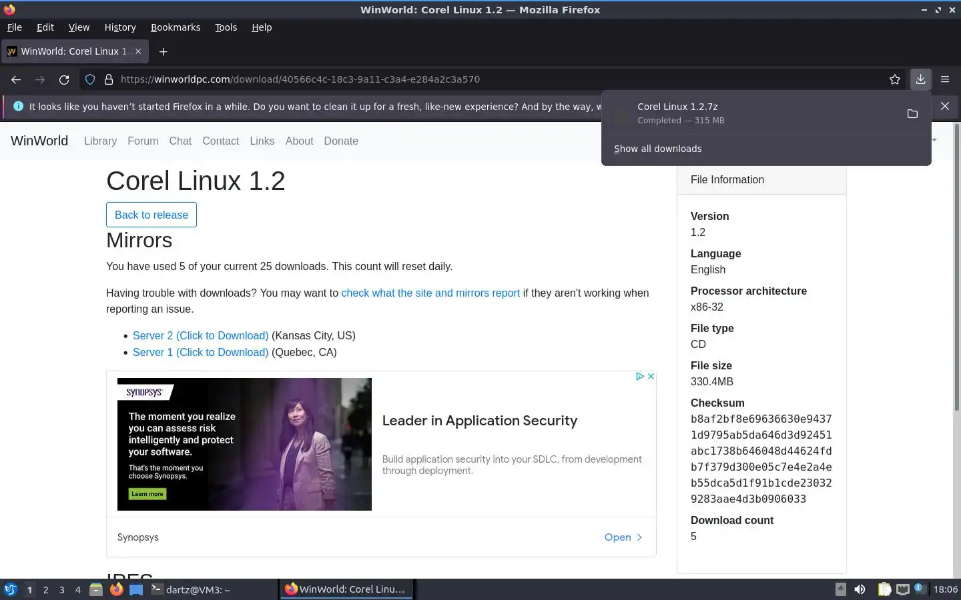This screenshot has height=600, width=961.
Task: Open the History menu
Action: [120, 27]
